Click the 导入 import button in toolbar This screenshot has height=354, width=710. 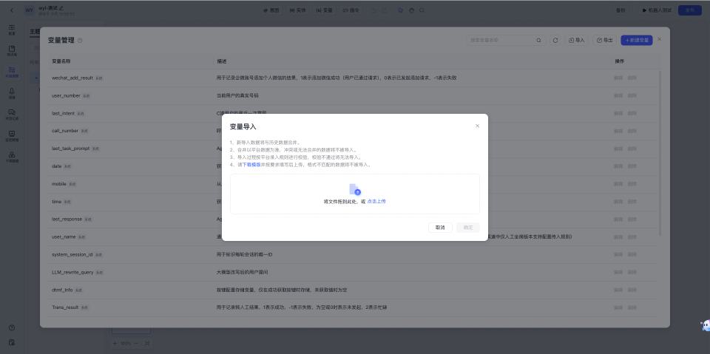[576, 40]
